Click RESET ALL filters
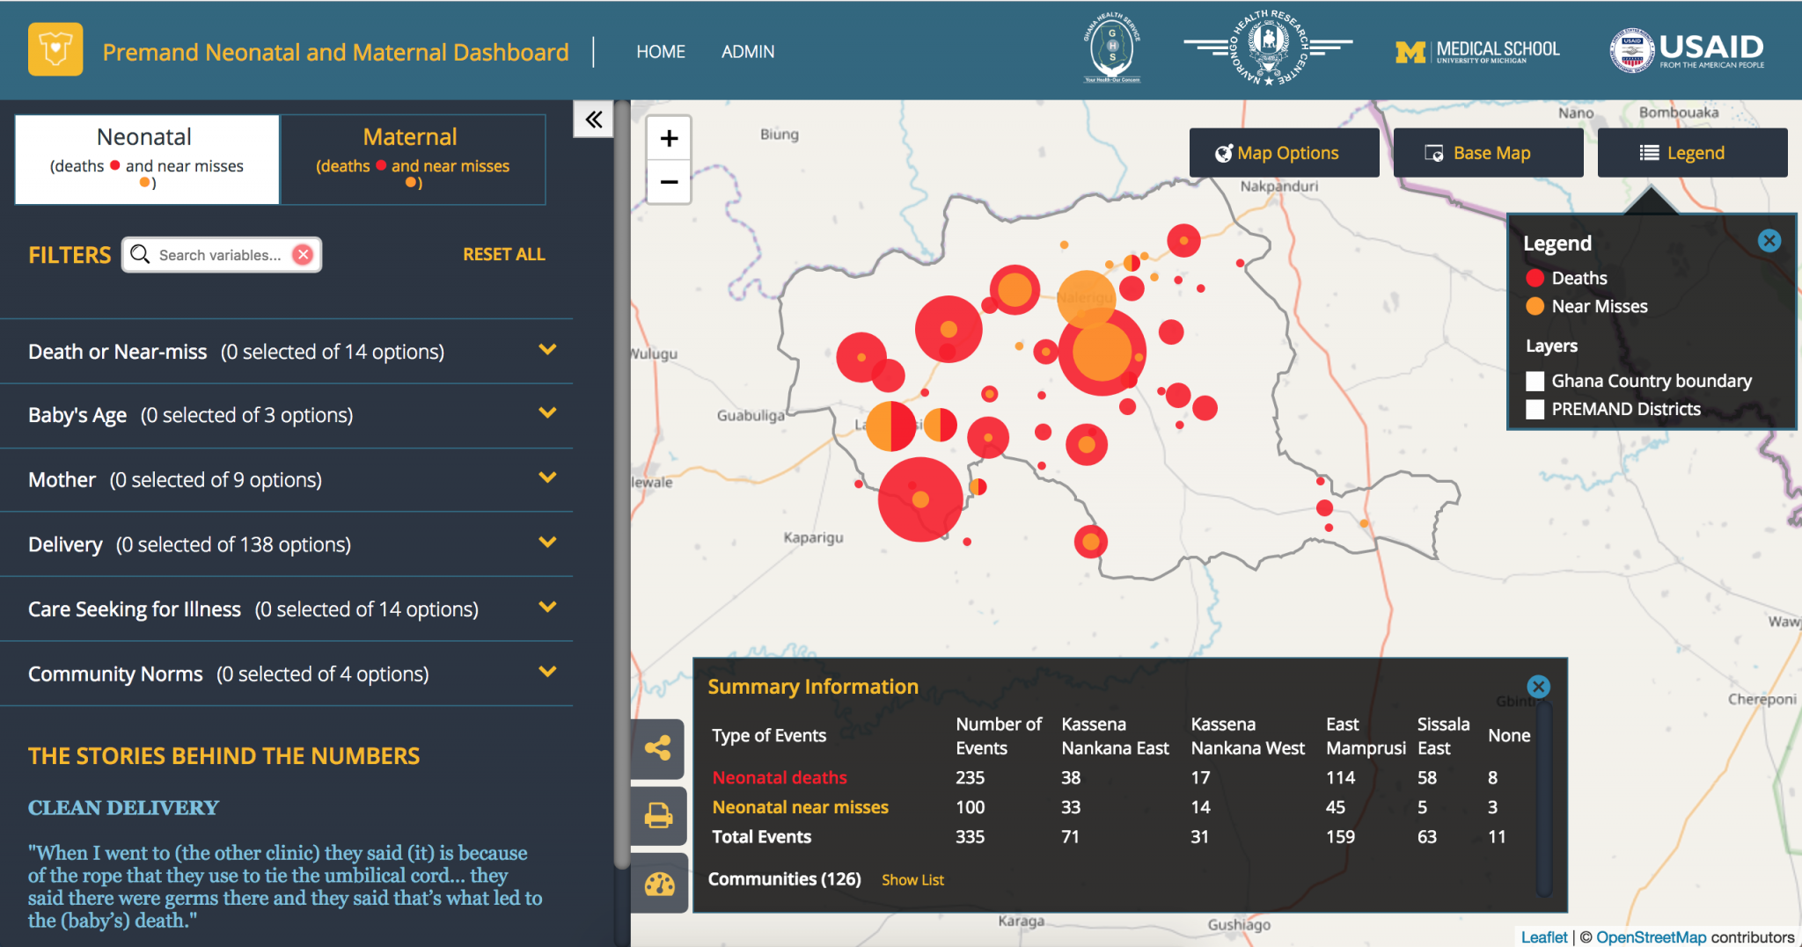The height and width of the screenshot is (947, 1802). [503, 254]
